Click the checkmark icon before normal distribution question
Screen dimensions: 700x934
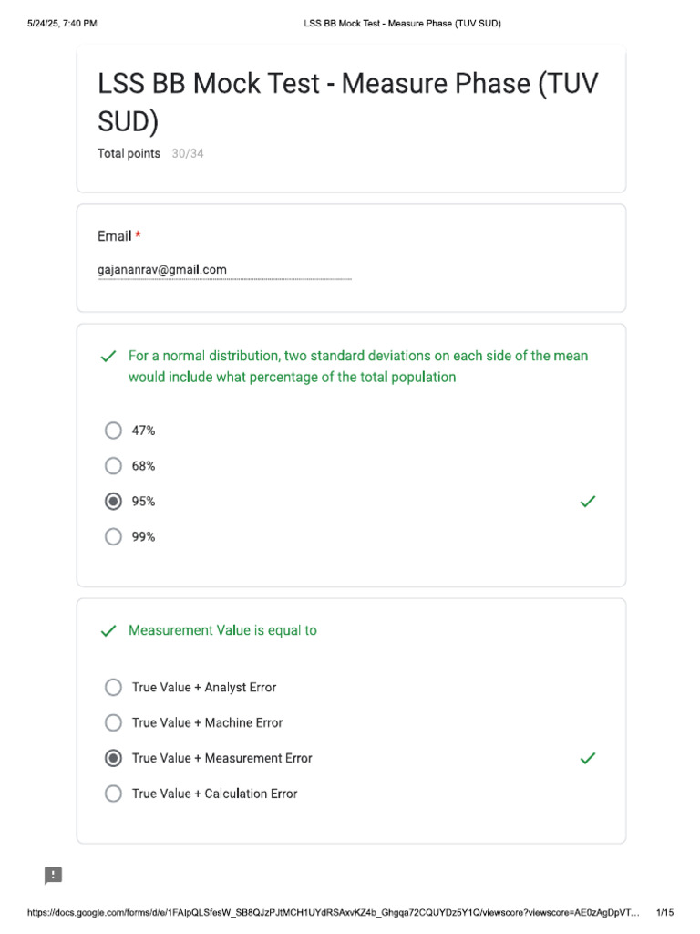coord(108,357)
